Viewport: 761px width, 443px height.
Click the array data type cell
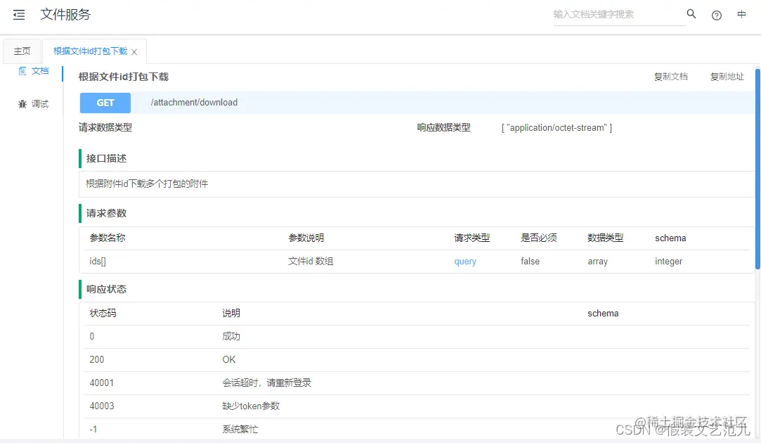coord(597,262)
